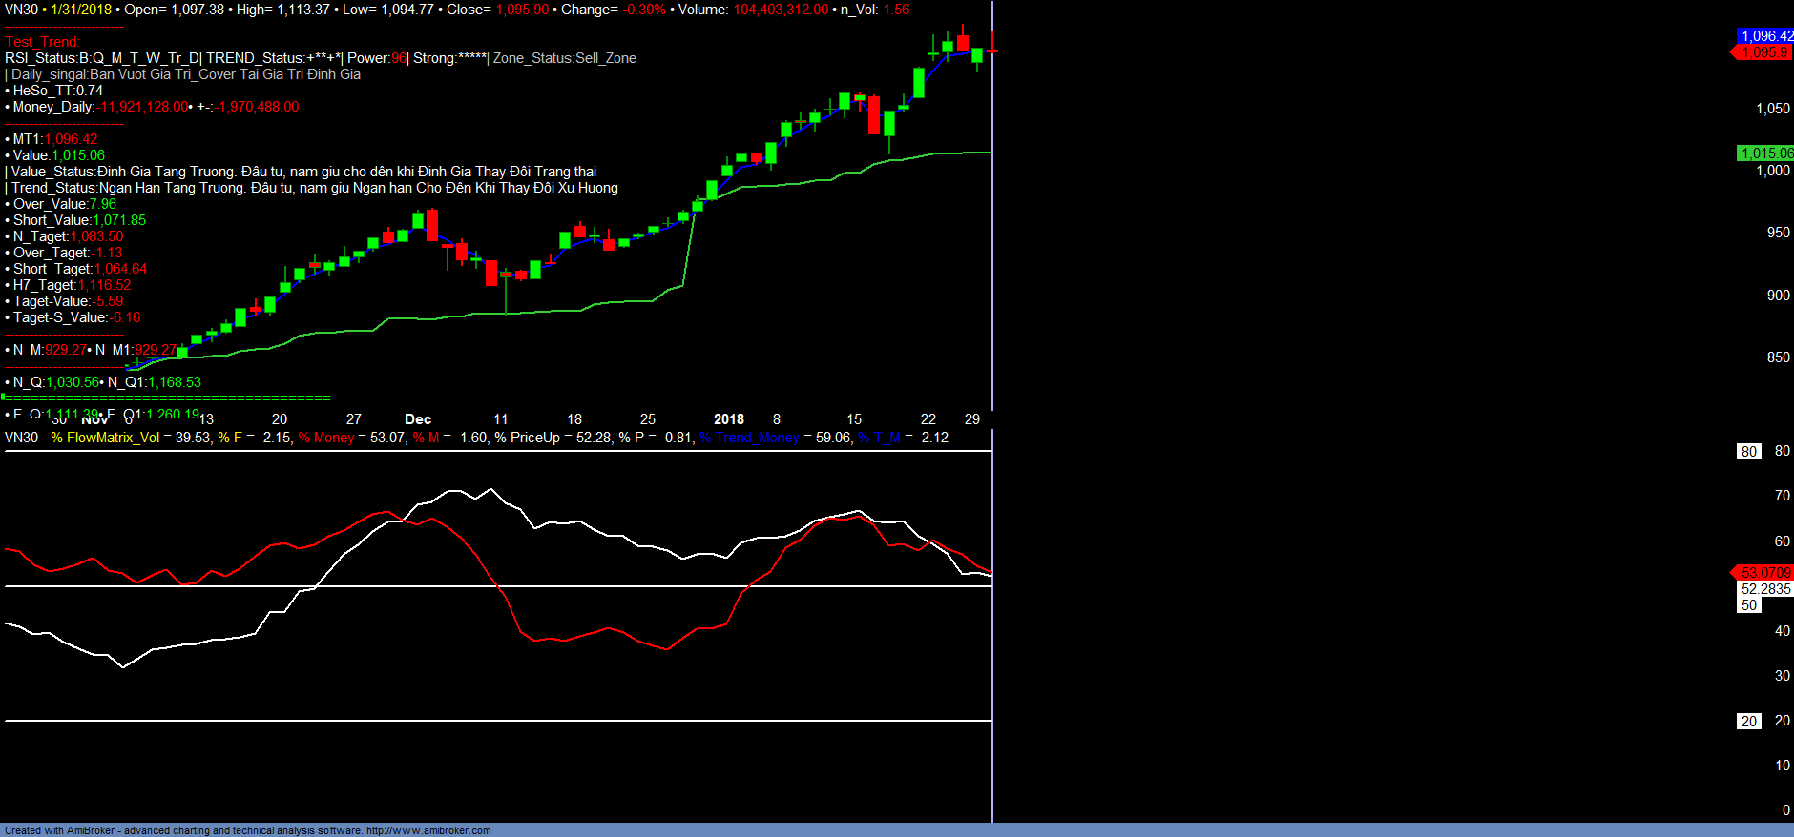Click the Zone_Status Sell_Zone text
This screenshot has width=1794, height=837.
564,58
